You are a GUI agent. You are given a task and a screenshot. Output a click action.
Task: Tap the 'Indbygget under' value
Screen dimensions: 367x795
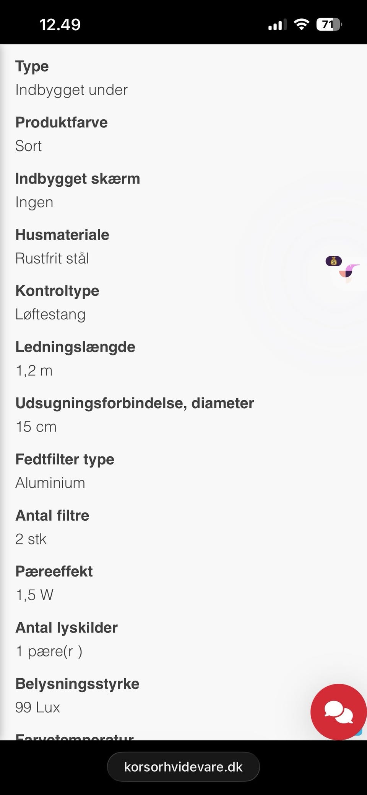click(71, 90)
